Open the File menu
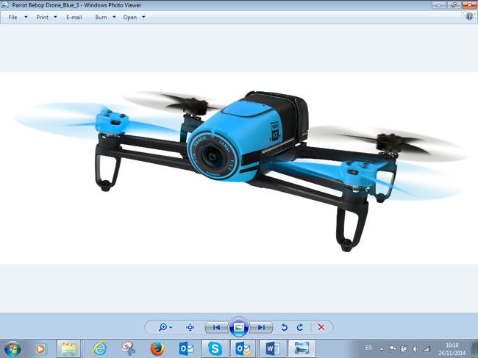Screen dimensions: 478x358 (13, 18)
